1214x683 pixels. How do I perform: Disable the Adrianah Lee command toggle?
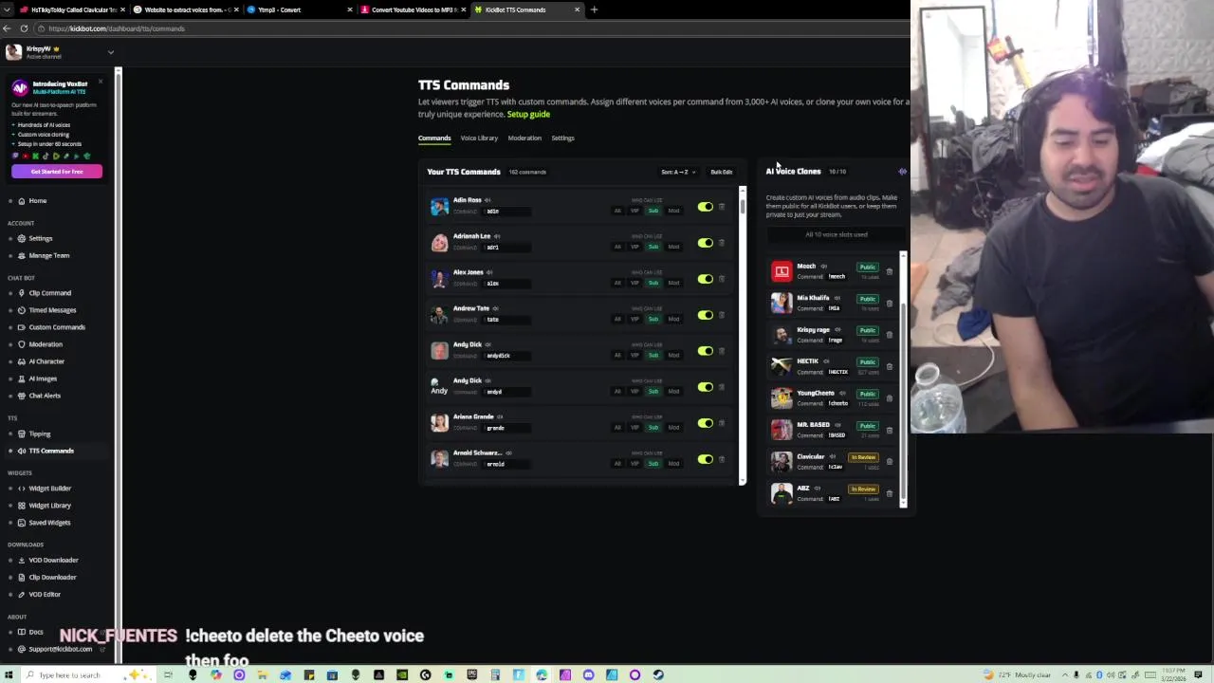[x=705, y=243]
